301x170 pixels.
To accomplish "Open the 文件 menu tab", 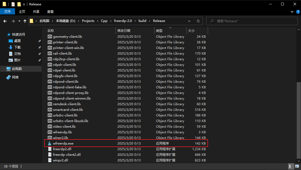I will click(8, 12).
